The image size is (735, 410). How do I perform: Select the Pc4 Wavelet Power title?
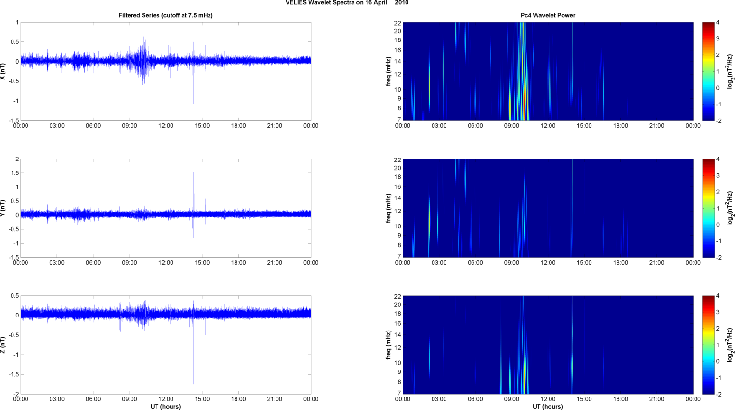(548, 15)
